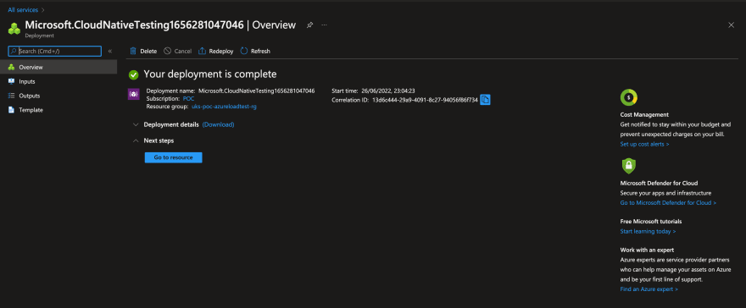Click the purple deployment template icon
This screenshot has height=308, width=746.
(134, 94)
